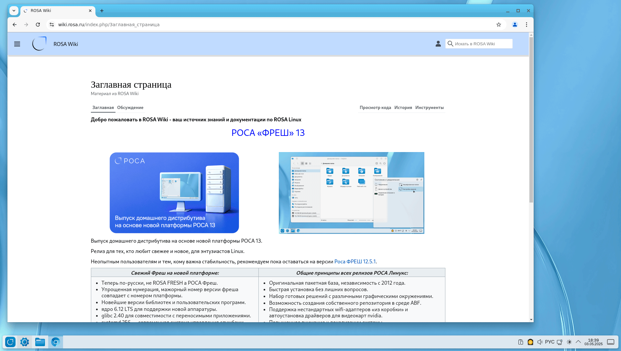Click the ROSA Wiki logo

point(39,44)
